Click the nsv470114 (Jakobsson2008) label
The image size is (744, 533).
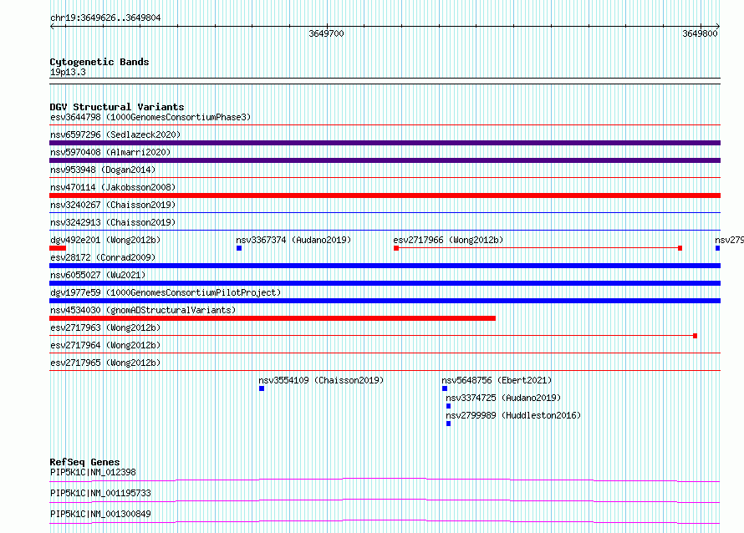click(x=113, y=187)
